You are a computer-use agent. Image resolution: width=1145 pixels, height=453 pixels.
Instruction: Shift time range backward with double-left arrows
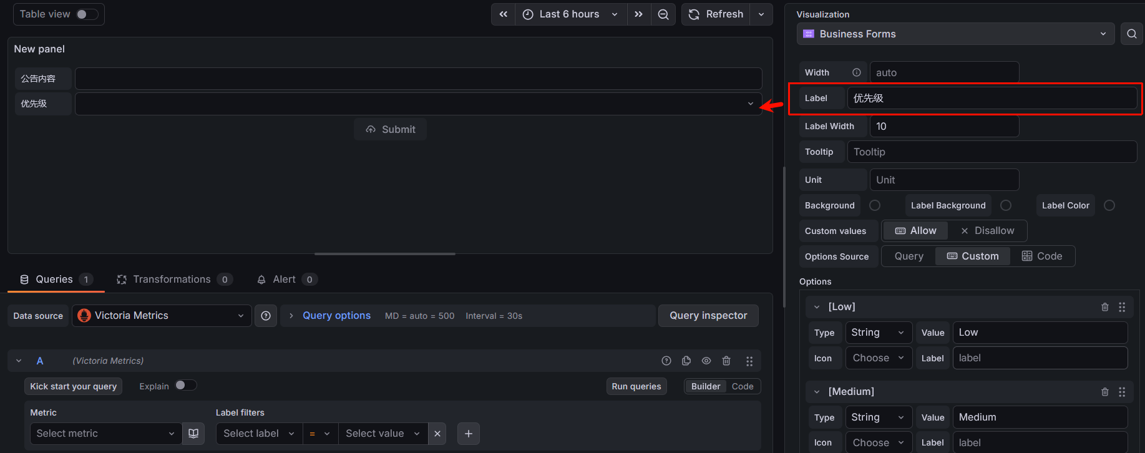point(503,14)
